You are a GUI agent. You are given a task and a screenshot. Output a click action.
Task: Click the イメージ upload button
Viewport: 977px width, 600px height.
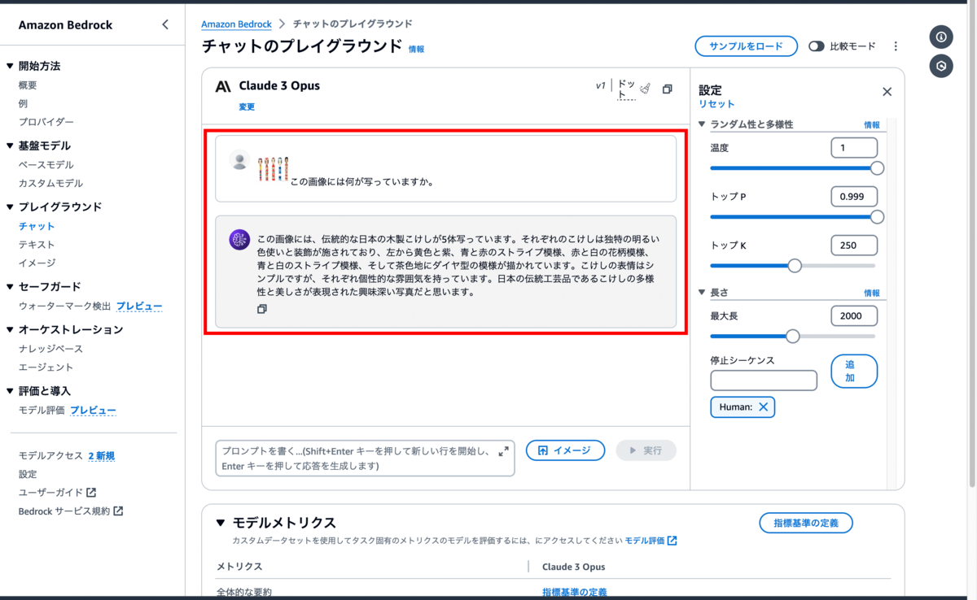pos(565,450)
